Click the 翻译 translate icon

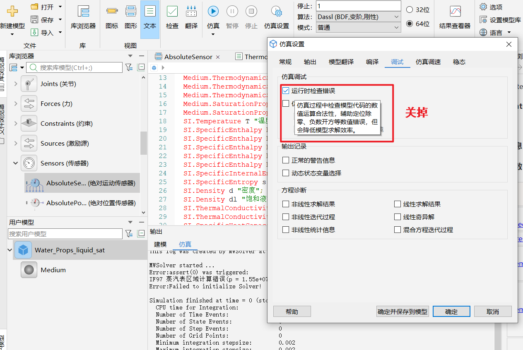pos(191,11)
